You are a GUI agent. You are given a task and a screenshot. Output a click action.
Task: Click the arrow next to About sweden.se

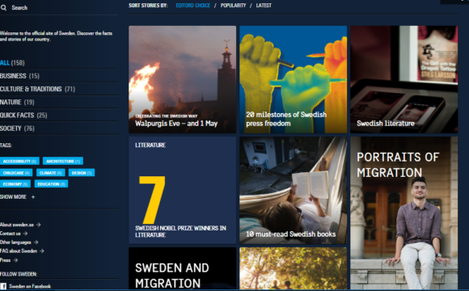(38, 225)
